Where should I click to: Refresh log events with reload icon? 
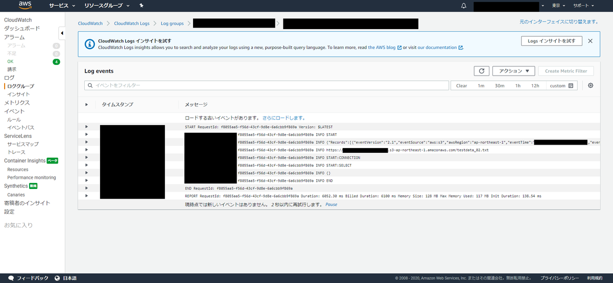coord(481,71)
